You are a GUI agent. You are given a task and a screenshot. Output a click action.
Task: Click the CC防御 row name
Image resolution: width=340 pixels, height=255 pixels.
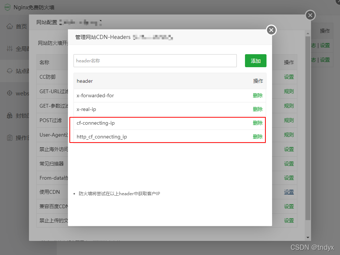48,77
